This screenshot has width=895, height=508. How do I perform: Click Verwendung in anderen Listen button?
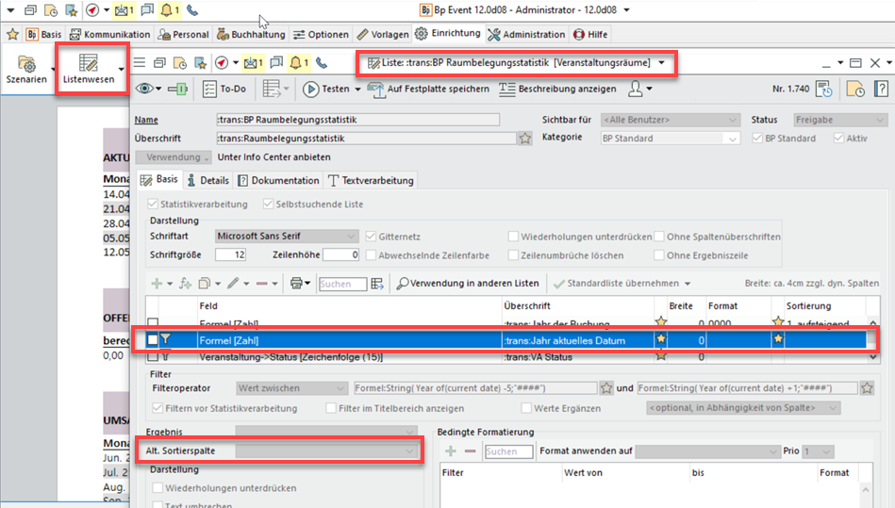point(467,283)
